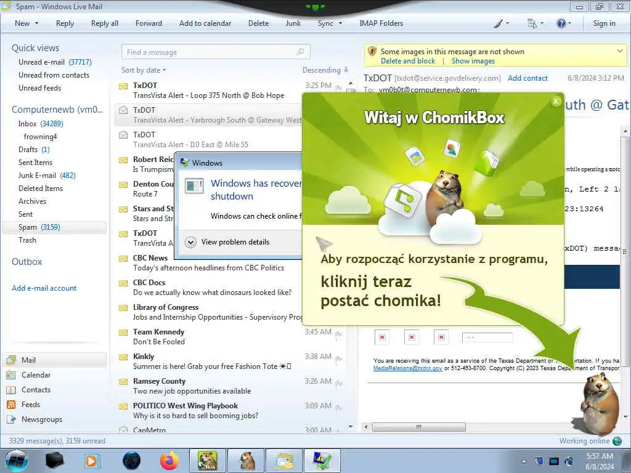Flag the Team Kennedy message
631x473 pixels.
pyautogui.click(x=338, y=334)
